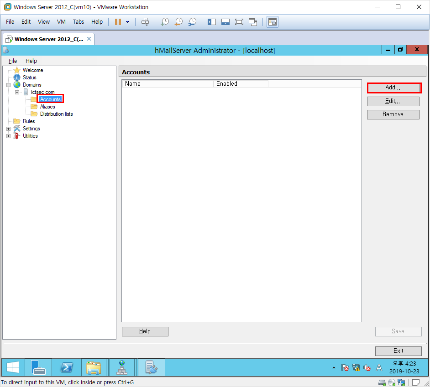Open the Snapshot Manager icon
The image size is (430, 387).
[193, 22]
